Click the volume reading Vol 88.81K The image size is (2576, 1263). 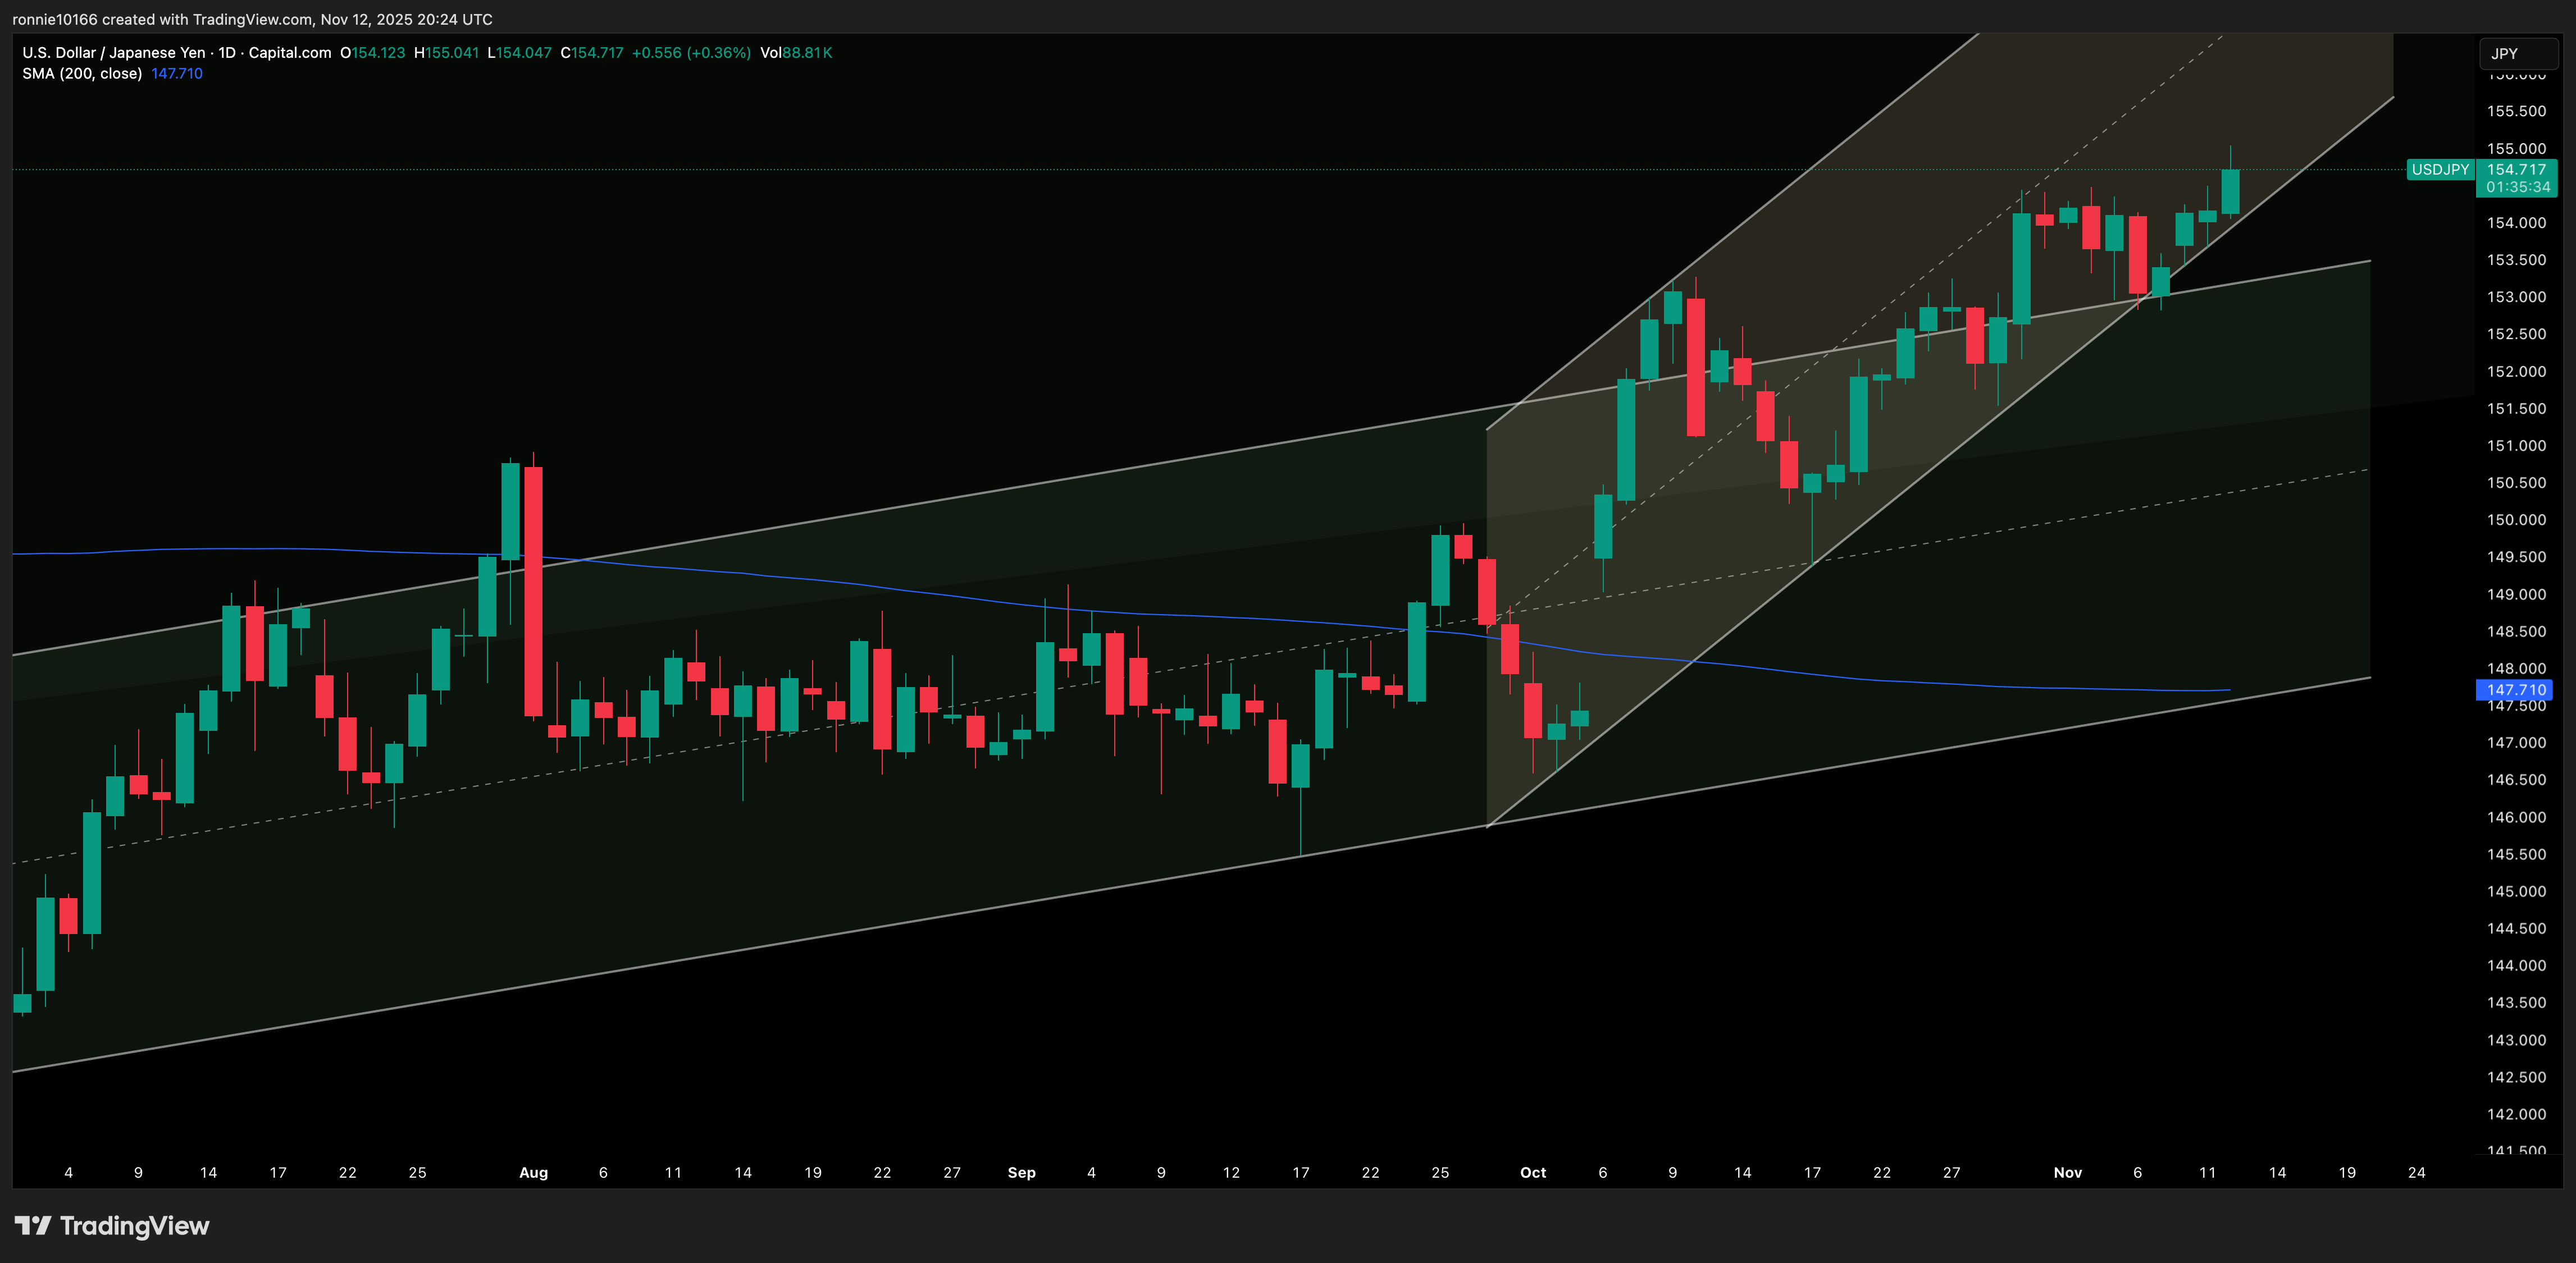pos(800,52)
